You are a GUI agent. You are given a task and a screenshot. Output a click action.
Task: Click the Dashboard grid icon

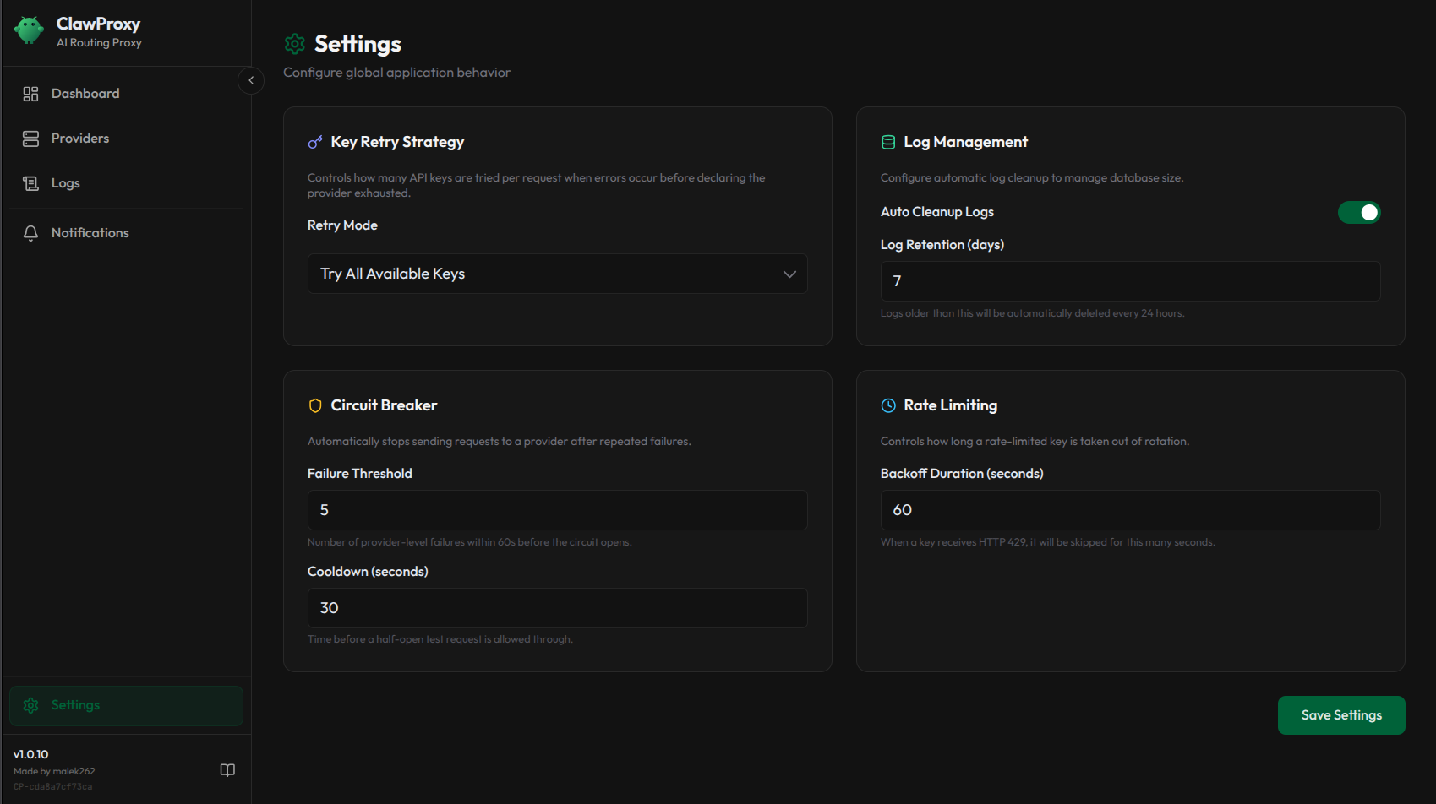pyautogui.click(x=30, y=94)
